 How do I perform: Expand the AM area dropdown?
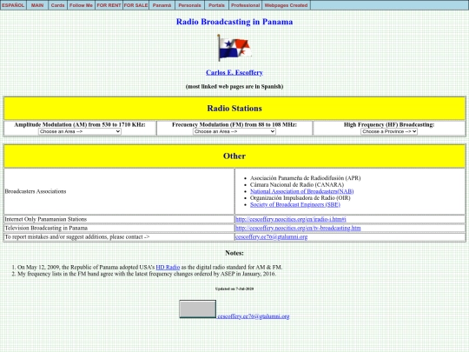click(x=80, y=131)
